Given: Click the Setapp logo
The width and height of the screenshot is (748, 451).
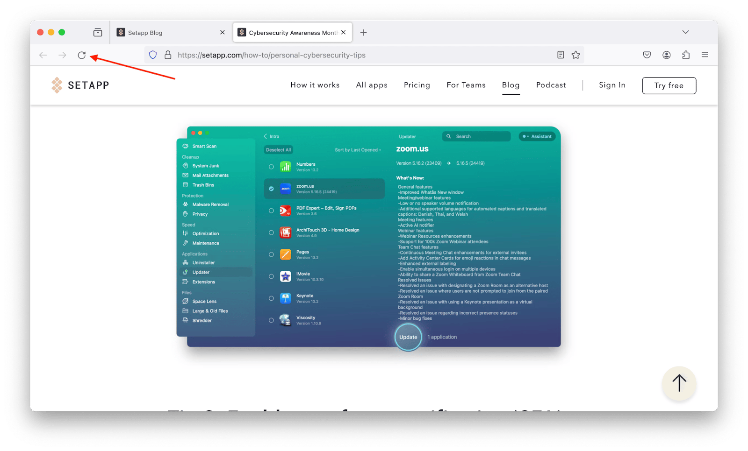Looking at the screenshot, I should coord(80,85).
